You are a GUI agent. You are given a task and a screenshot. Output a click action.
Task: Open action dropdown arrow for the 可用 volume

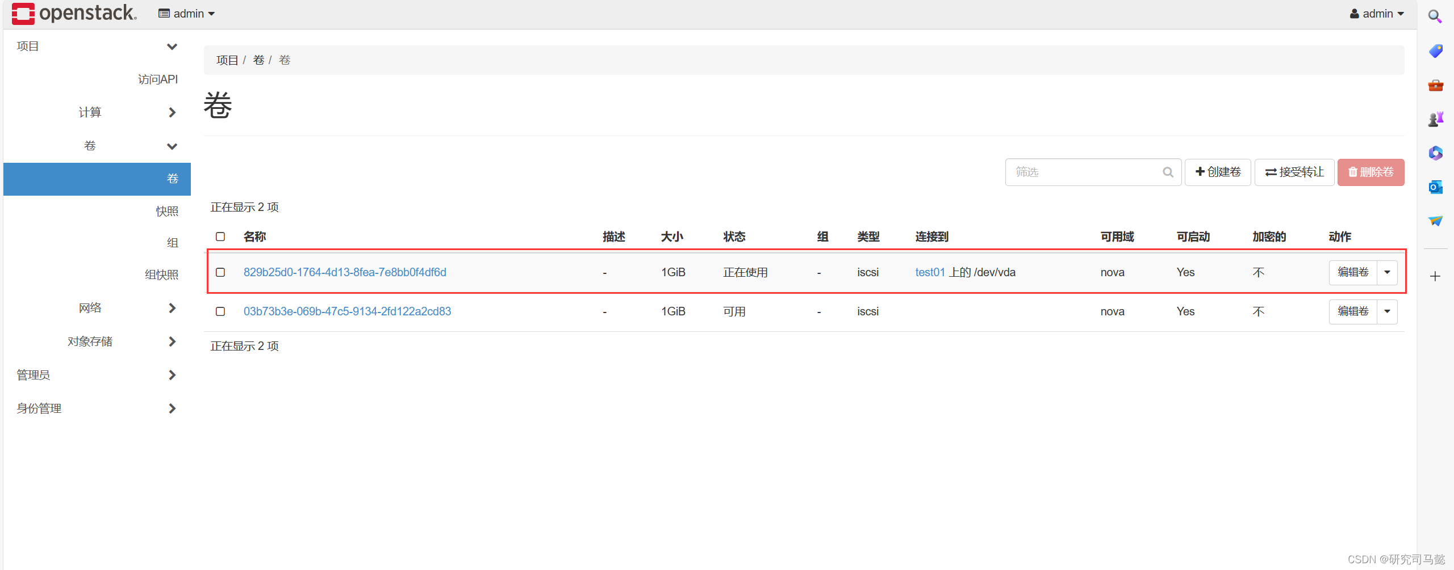tap(1387, 311)
